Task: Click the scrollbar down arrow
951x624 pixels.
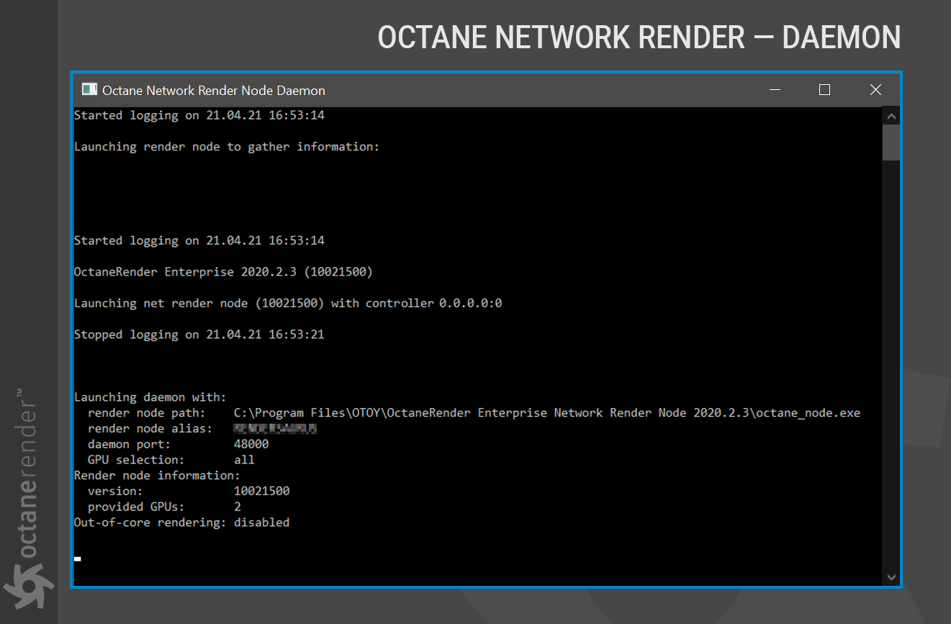Action: click(891, 577)
